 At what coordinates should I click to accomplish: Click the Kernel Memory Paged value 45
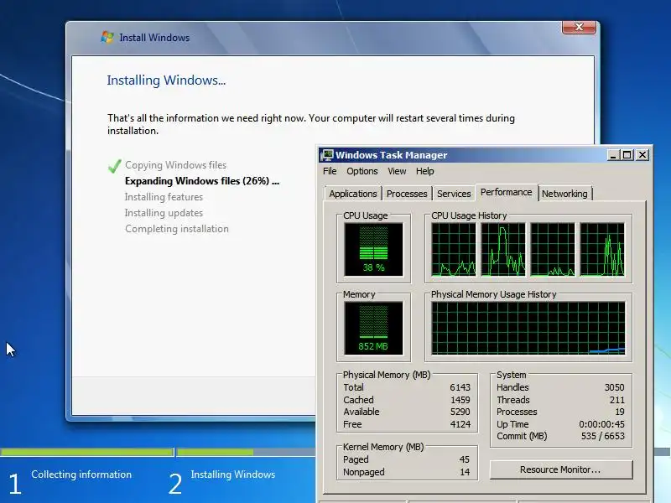coord(465,459)
